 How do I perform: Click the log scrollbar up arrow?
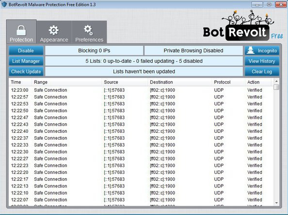pos(276,81)
